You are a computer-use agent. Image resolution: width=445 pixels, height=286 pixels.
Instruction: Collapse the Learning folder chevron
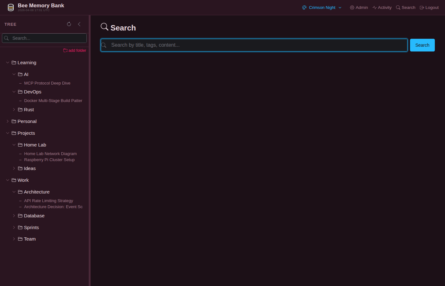pos(8,63)
